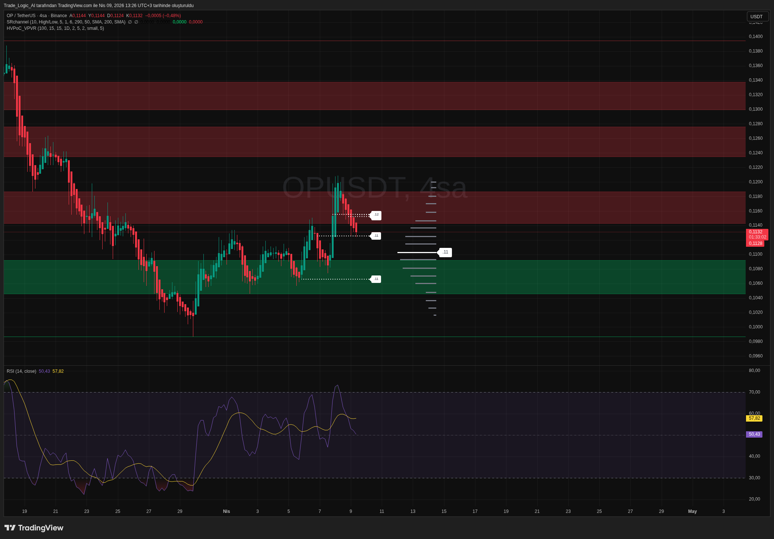This screenshot has width=774, height=539.
Task: Click the large .11 point-of-control label
Action: (445, 252)
